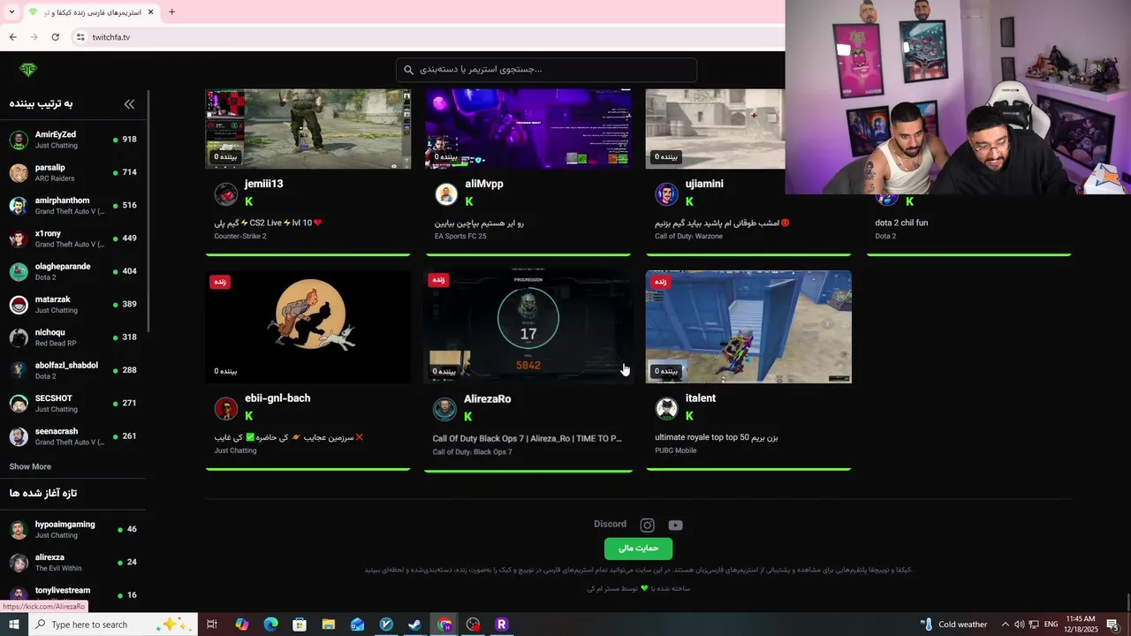Click olagheparande avatar in sidebar
The image size is (1131, 636).
point(19,271)
